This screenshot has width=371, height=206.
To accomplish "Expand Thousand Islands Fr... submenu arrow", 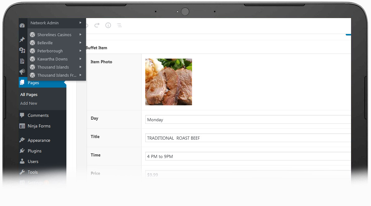I will click(80, 75).
